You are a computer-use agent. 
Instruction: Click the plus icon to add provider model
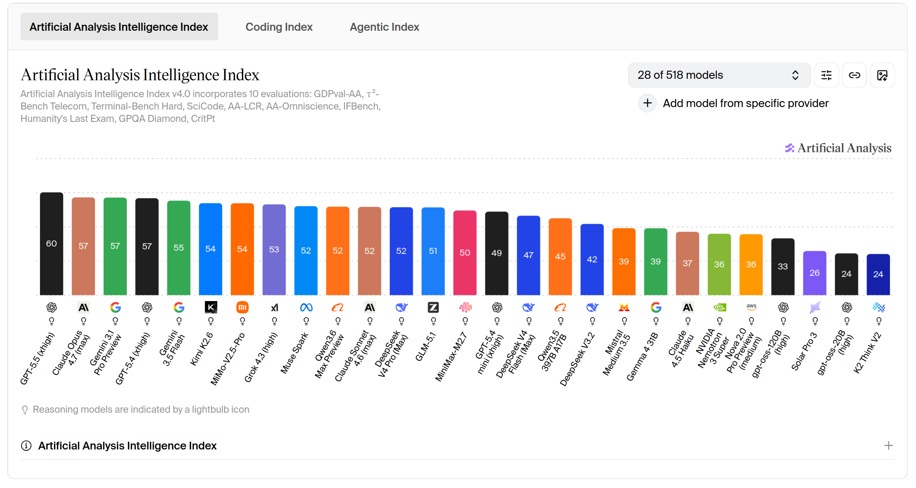click(647, 103)
